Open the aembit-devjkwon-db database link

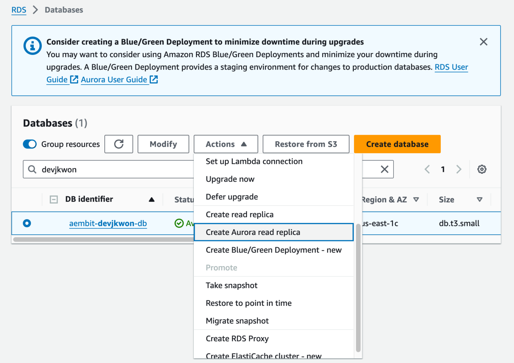tap(108, 223)
